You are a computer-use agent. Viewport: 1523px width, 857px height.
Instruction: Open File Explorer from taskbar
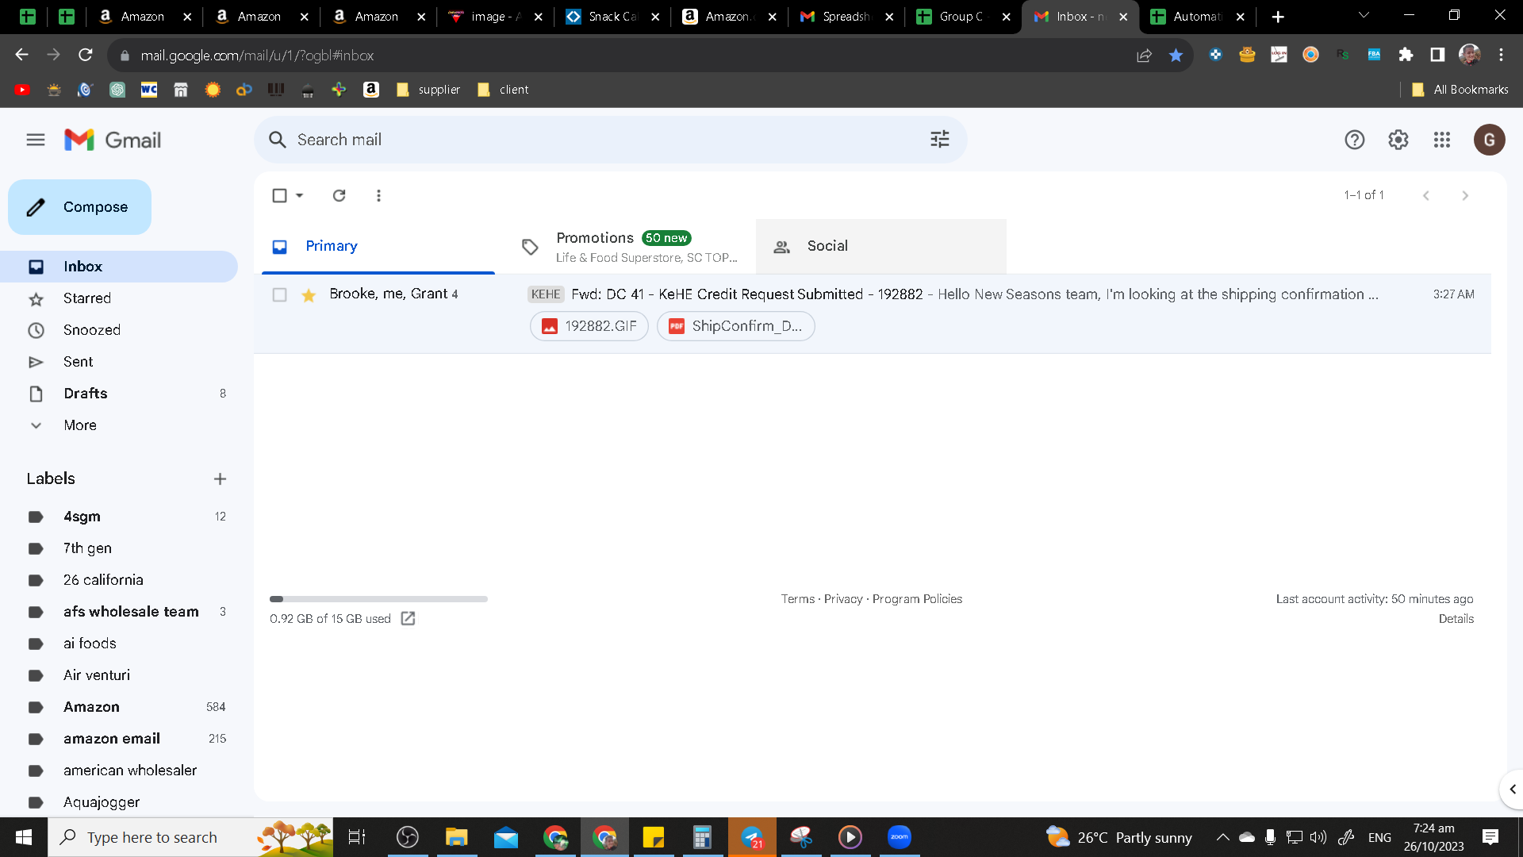457,837
